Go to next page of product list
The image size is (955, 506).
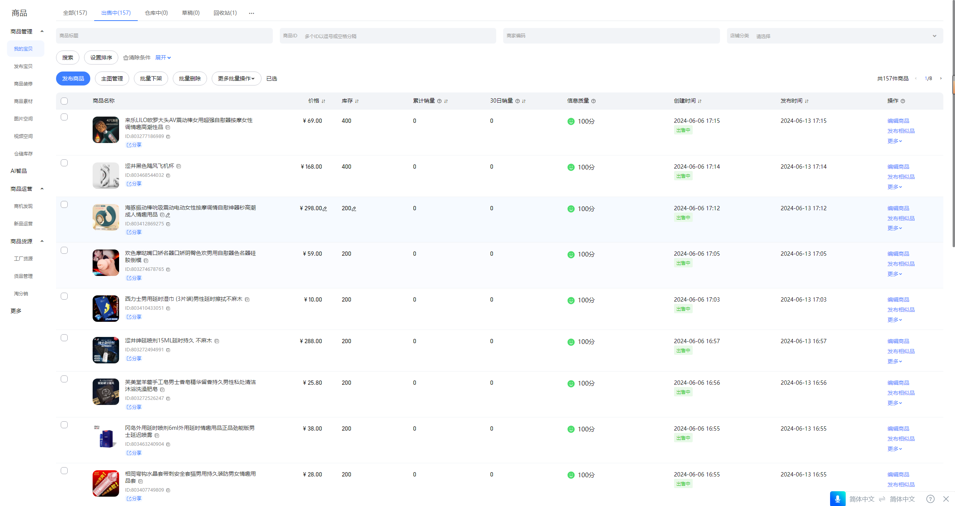click(941, 79)
